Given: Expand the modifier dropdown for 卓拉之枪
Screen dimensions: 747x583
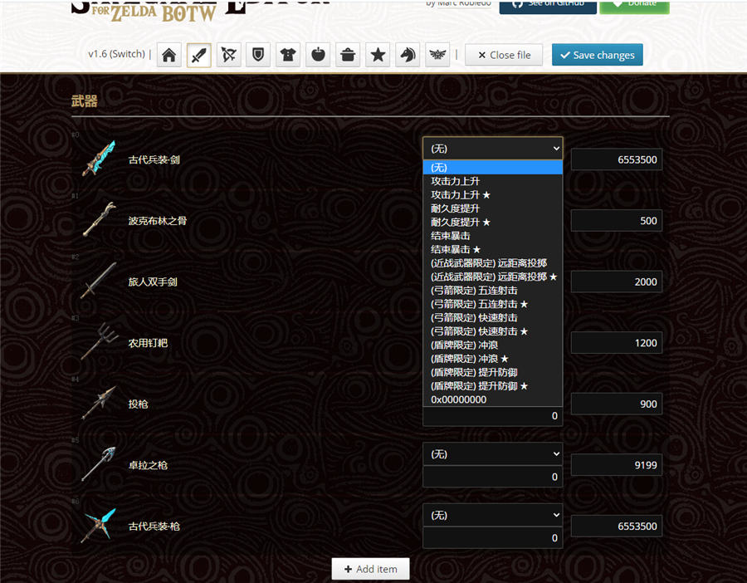Looking at the screenshot, I should [492, 454].
